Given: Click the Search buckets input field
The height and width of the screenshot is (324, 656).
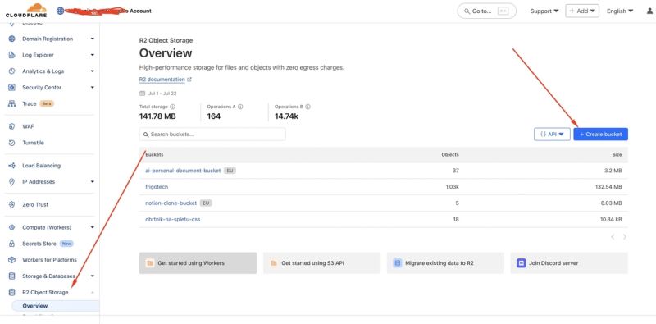Looking at the screenshot, I should pos(212,135).
